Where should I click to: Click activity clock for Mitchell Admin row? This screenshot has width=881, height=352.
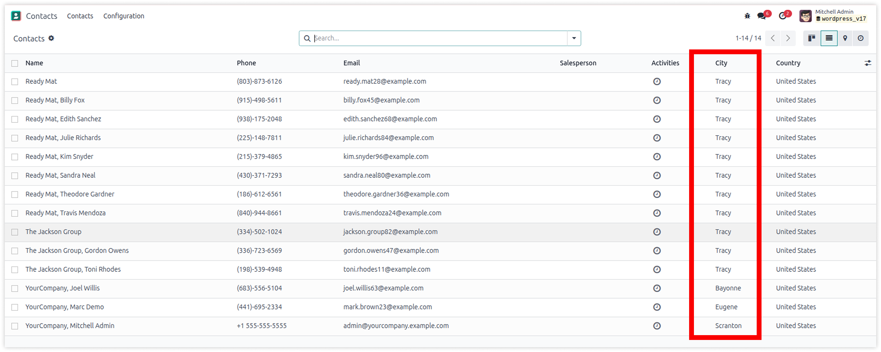tap(657, 326)
